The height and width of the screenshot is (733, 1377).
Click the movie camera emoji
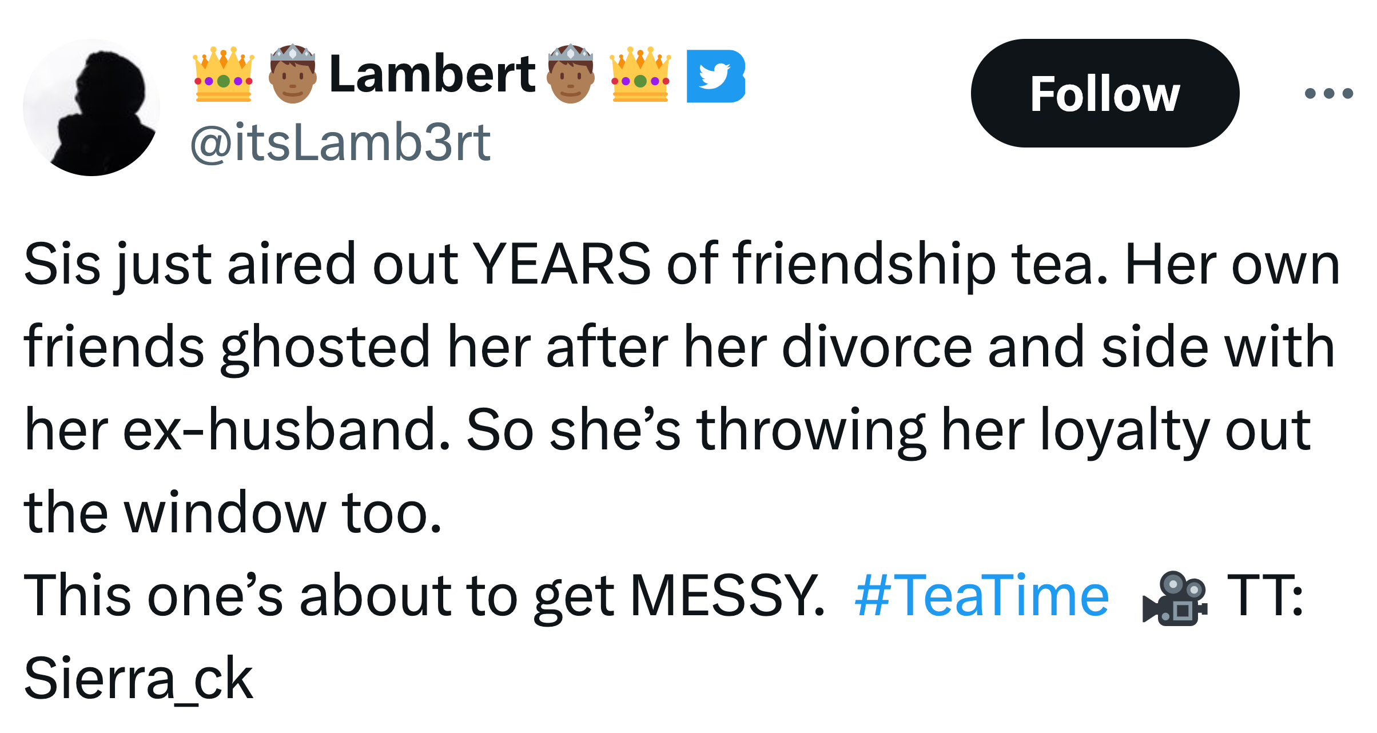[1175, 597]
